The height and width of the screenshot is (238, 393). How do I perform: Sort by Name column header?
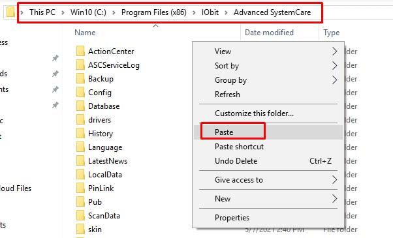[x=85, y=33]
